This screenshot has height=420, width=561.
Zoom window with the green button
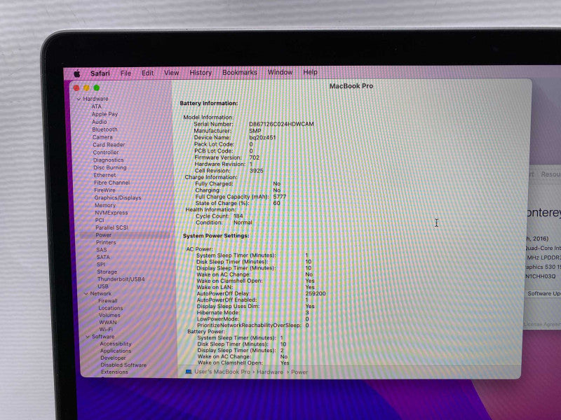(97, 88)
